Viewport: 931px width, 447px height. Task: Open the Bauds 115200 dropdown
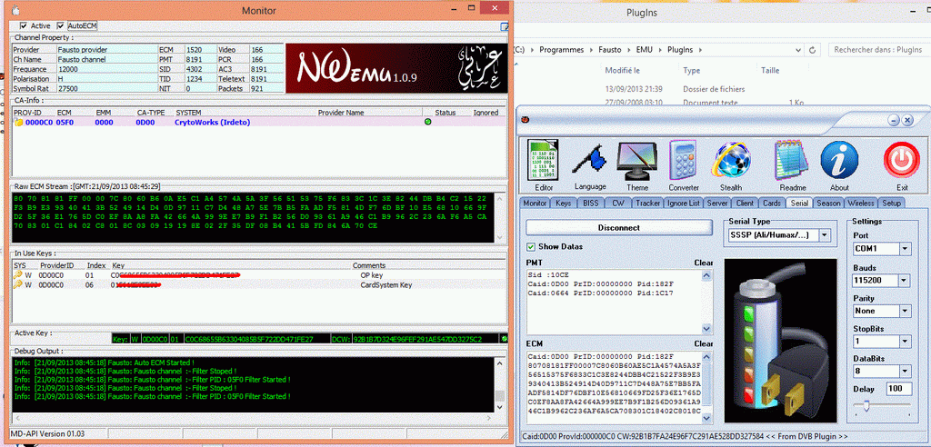point(905,280)
